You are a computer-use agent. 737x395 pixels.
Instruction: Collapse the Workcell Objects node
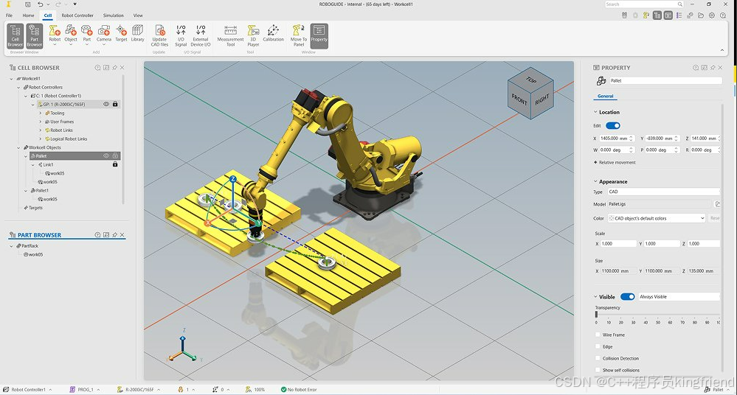click(18, 147)
